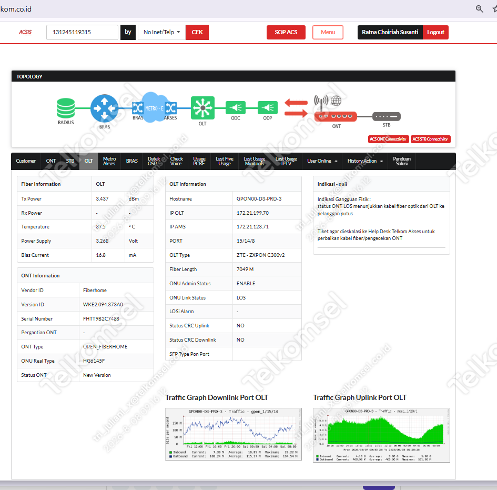Click the gray STB device icon
497x490 pixels.
387,116
